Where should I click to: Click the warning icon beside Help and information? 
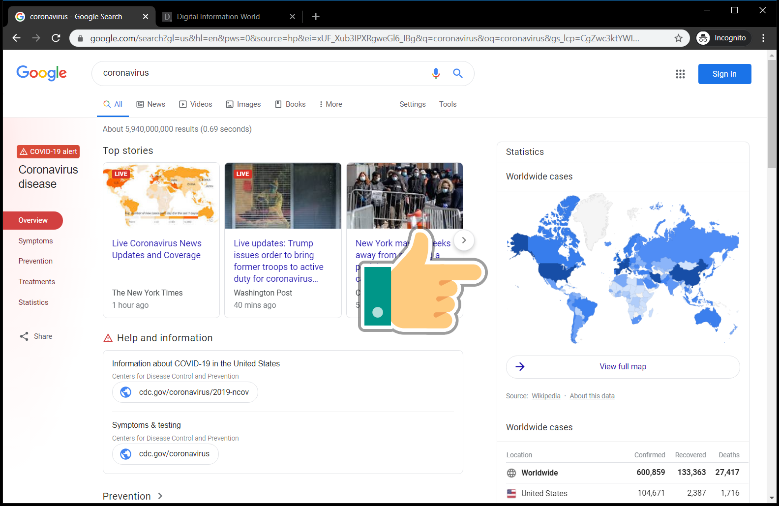(108, 338)
